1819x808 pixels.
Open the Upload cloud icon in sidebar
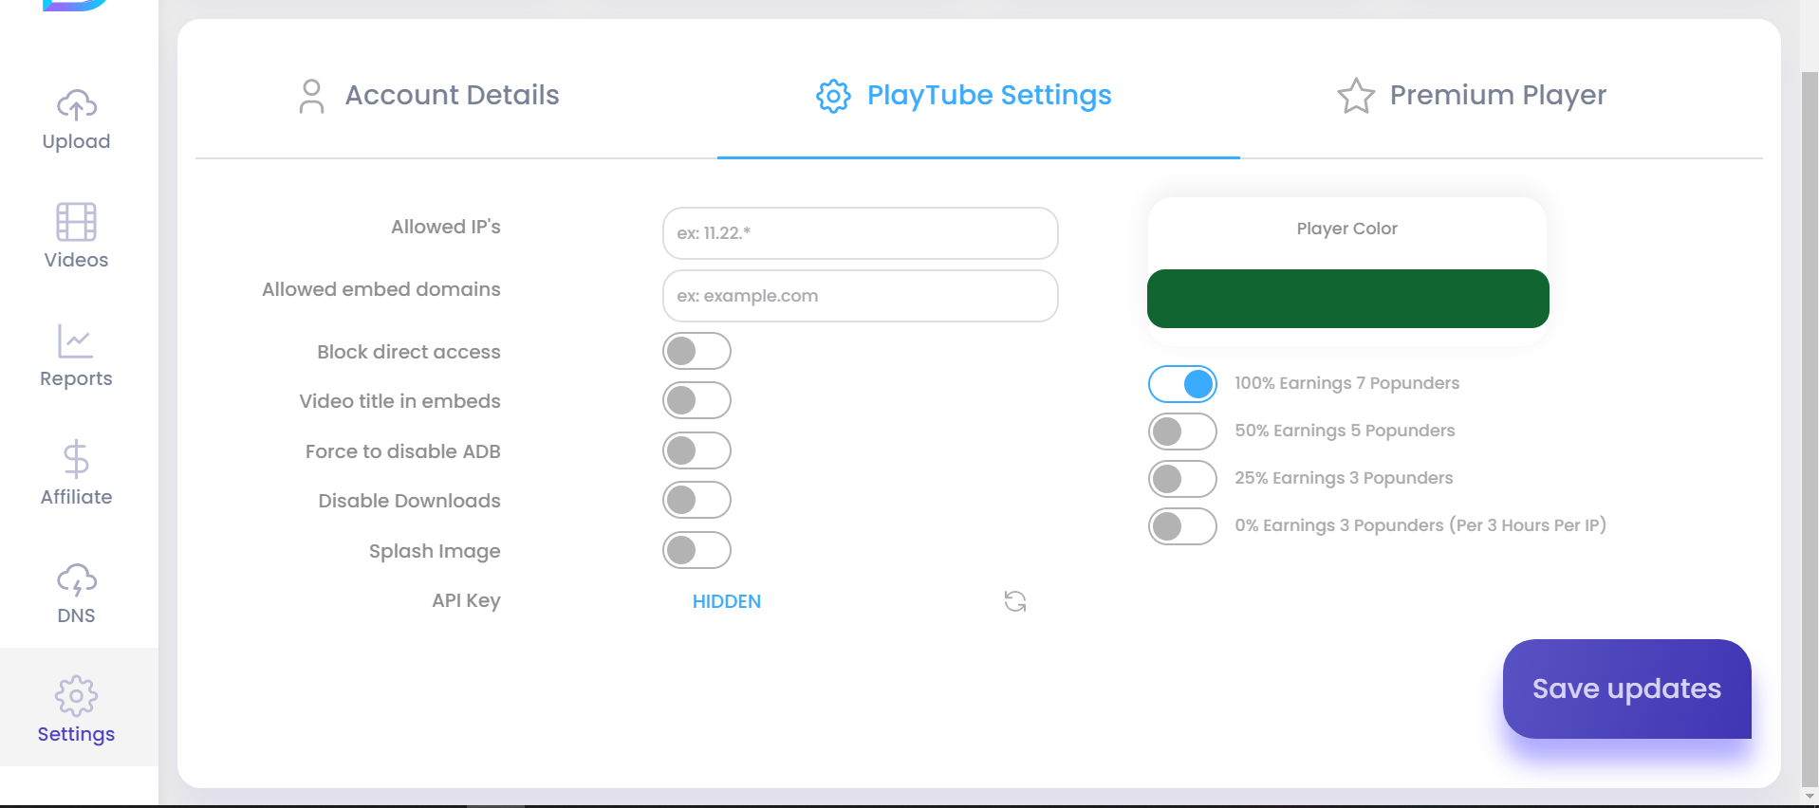point(76,105)
